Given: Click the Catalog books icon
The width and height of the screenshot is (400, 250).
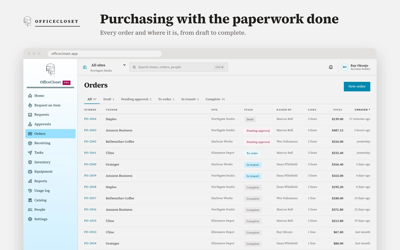Looking at the screenshot, I should point(30,200).
